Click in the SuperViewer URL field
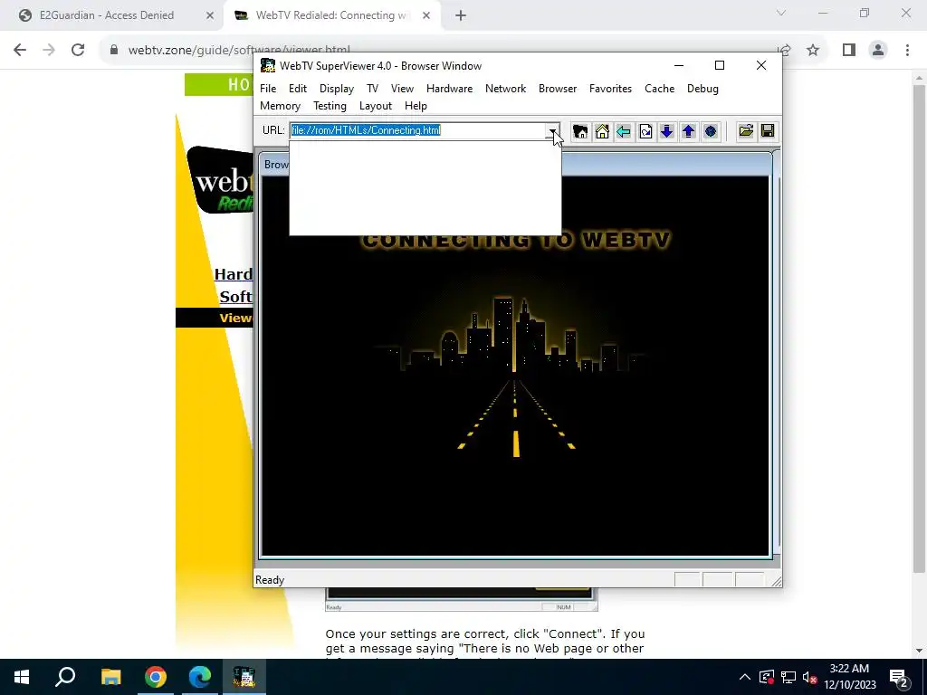 pyautogui.click(x=417, y=130)
